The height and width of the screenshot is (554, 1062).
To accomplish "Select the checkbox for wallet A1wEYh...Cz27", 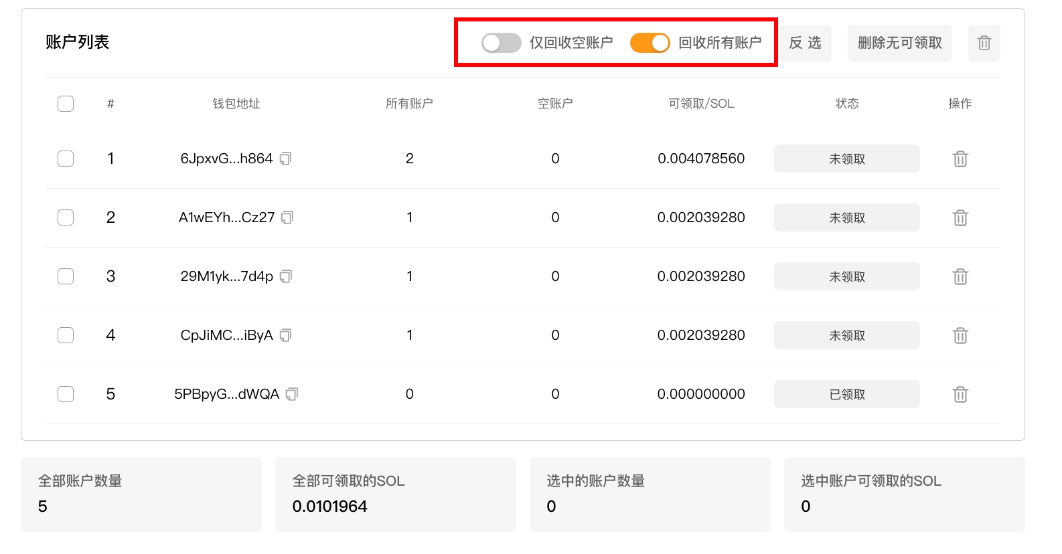I will [66, 218].
